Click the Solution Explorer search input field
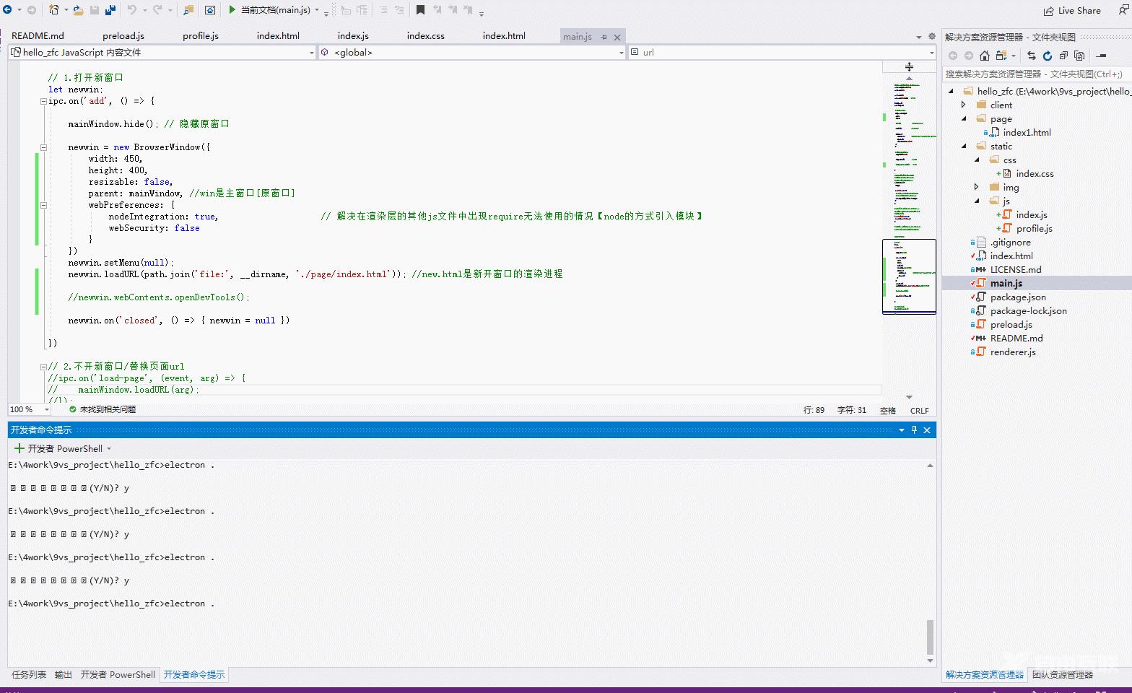This screenshot has width=1132, height=693. [1034, 74]
